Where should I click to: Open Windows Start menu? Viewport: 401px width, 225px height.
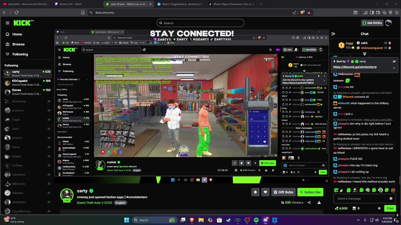[x=127, y=220]
